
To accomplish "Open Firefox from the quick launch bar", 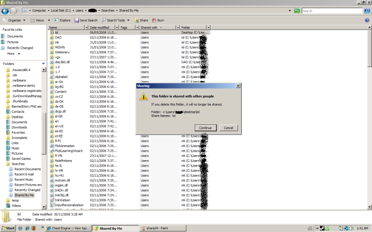I will point(33,228).
